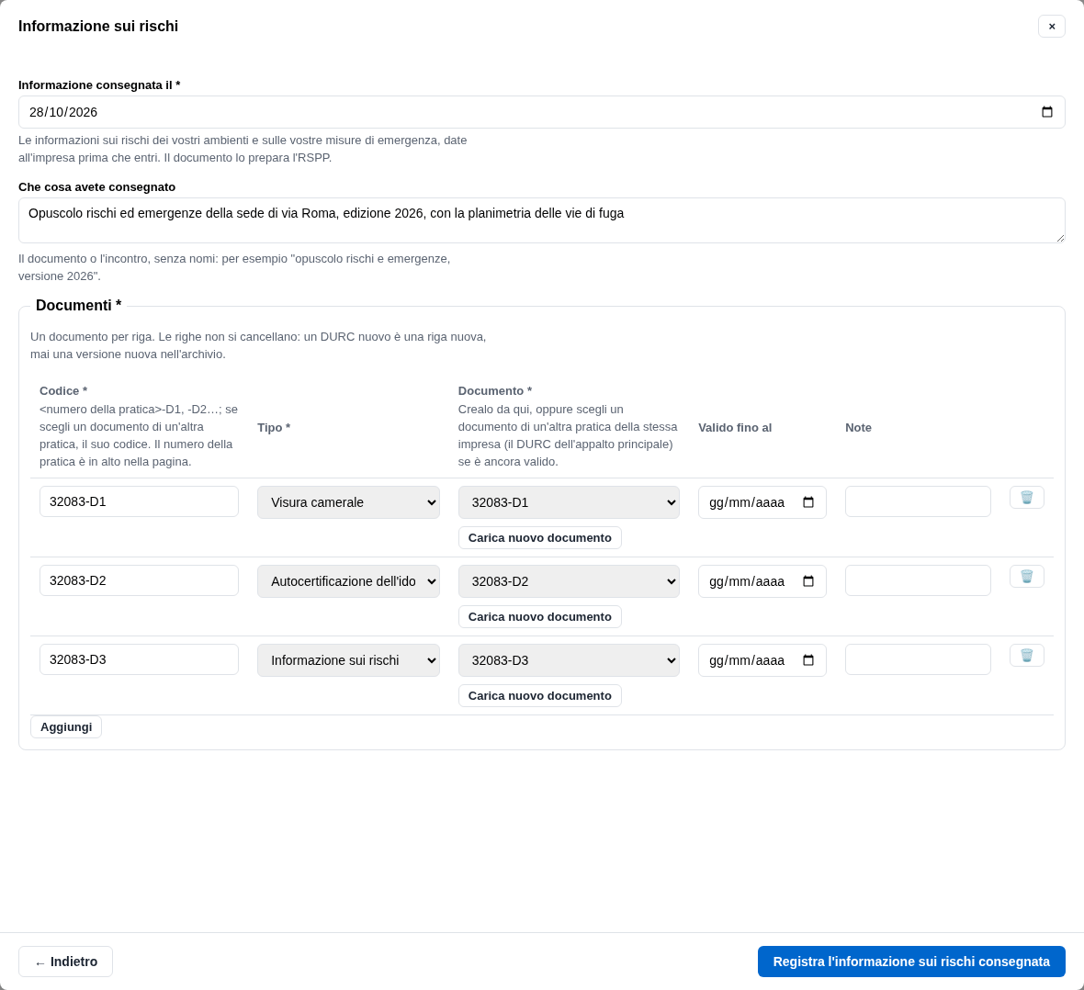Open the Autocertificazione type dropdown
Viewport: 1084px width, 990px height.
click(x=348, y=581)
